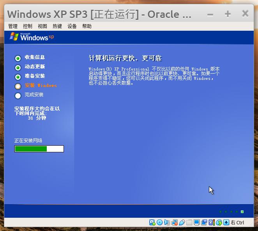Click the mouse integration status icon

219,222
